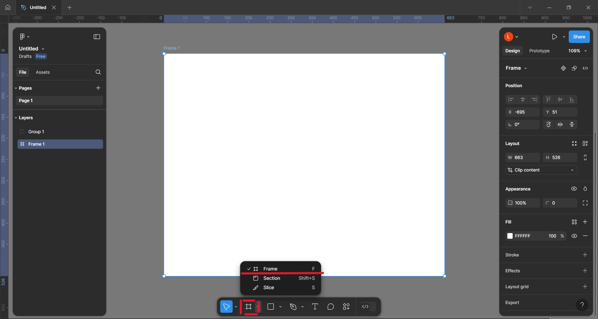Open the Frame type dropdown in Design panel
This screenshot has height=319, width=598.
[516, 68]
